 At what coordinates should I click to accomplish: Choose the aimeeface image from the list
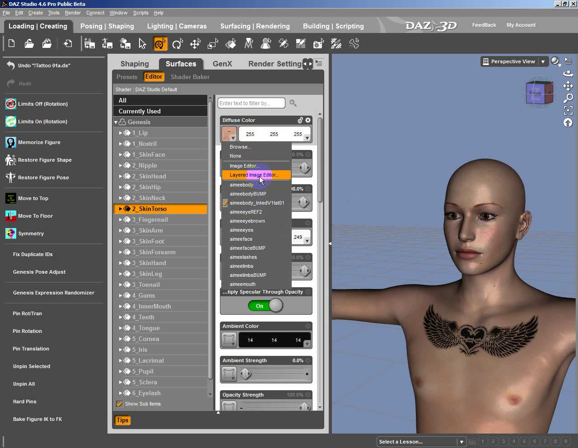click(241, 239)
